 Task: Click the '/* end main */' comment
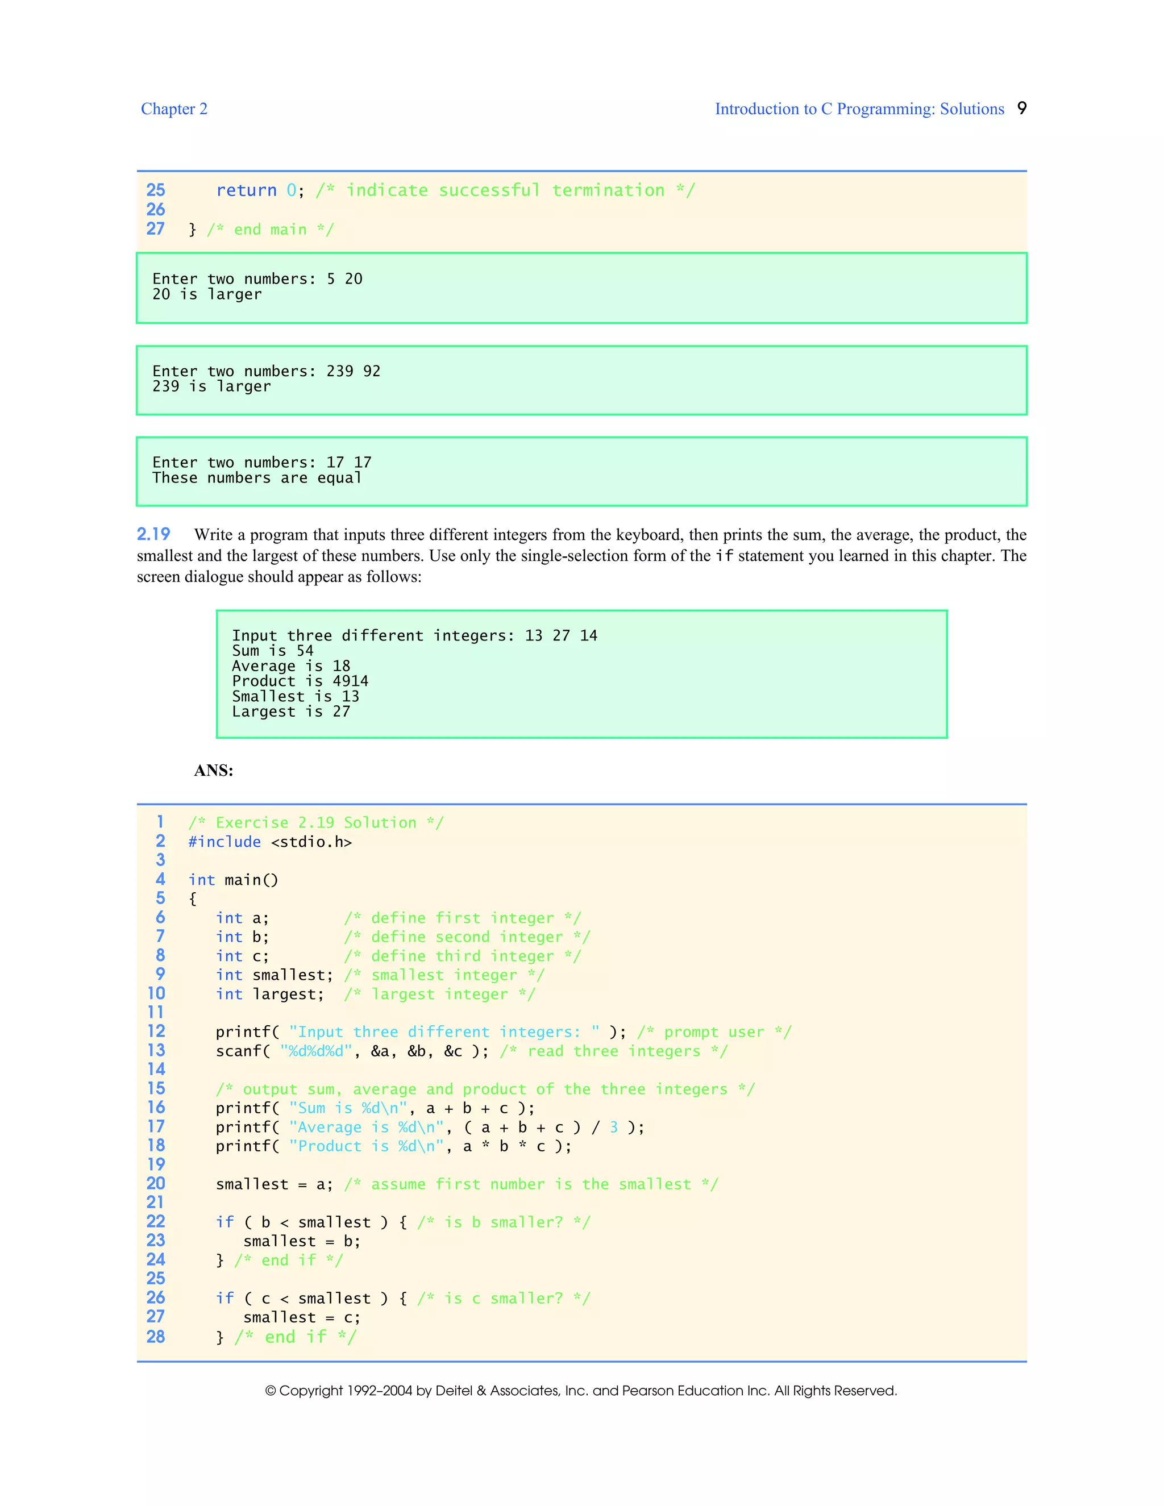(271, 230)
